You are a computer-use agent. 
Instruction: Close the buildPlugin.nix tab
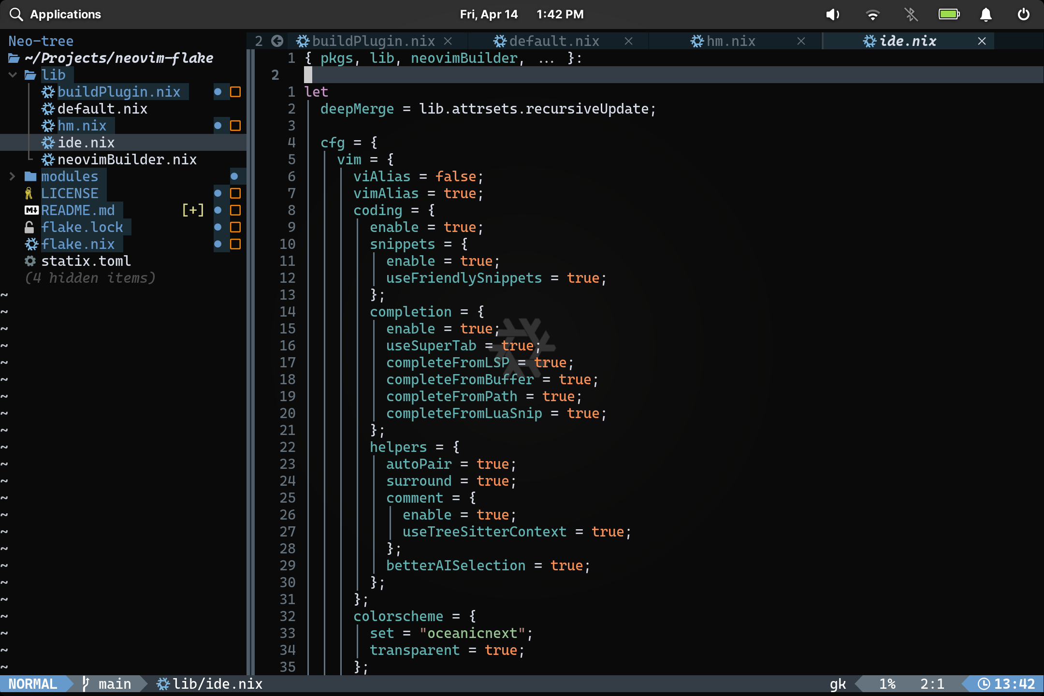click(x=448, y=41)
